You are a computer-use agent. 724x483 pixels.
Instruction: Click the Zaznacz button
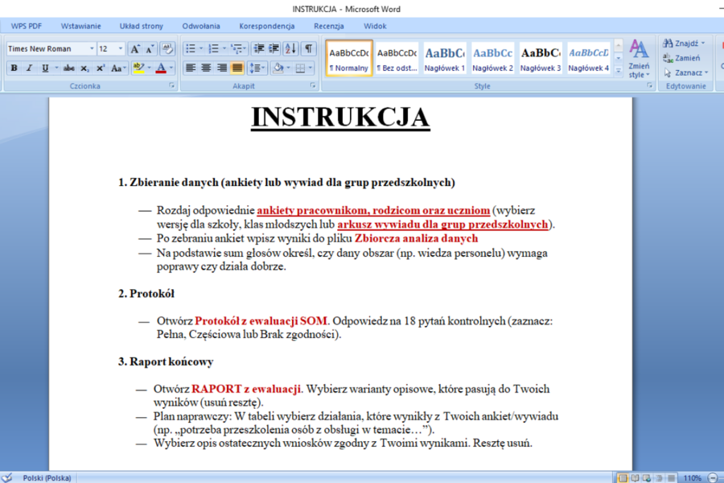click(685, 73)
